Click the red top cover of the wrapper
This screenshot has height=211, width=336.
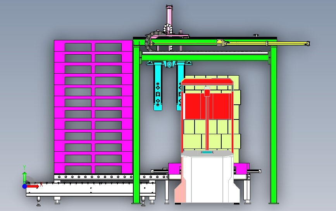[207, 81]
